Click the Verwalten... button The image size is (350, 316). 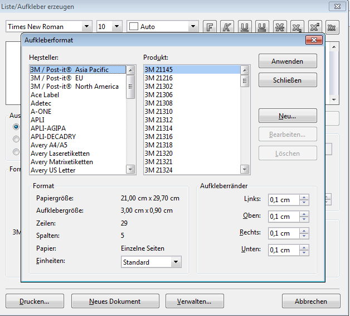click(x=195, y=301)
